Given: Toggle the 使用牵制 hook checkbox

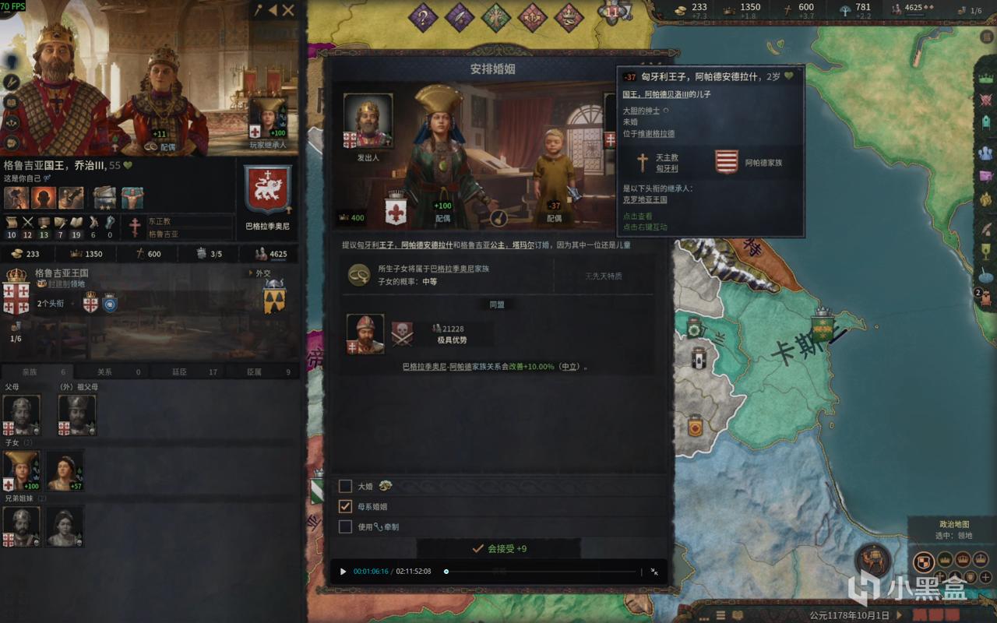Looking at the screenshot, I should [x=345, y=526].
